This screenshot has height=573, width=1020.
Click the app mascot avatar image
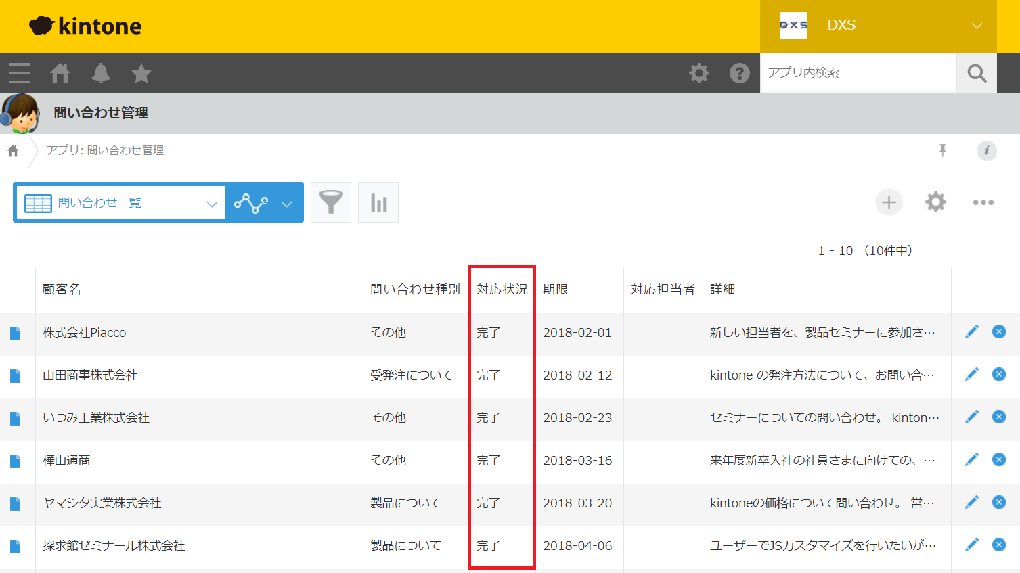pos(20,114)
